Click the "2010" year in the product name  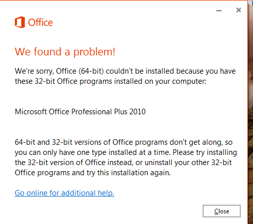pos(137,112)
